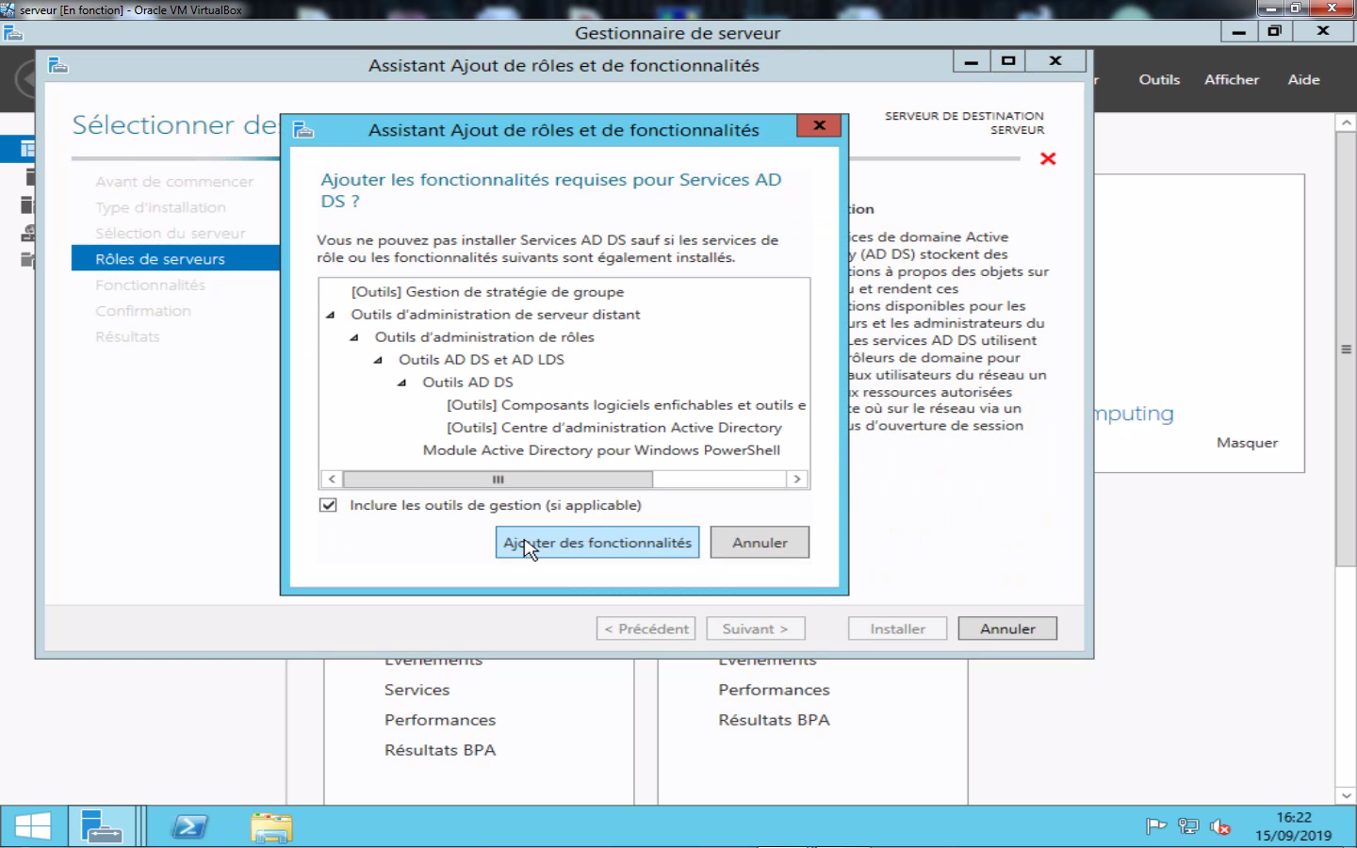Open the Afficher menu in Server Manager
The height and width of the screenshot is (848, 1357).
tap(1232, 79)
